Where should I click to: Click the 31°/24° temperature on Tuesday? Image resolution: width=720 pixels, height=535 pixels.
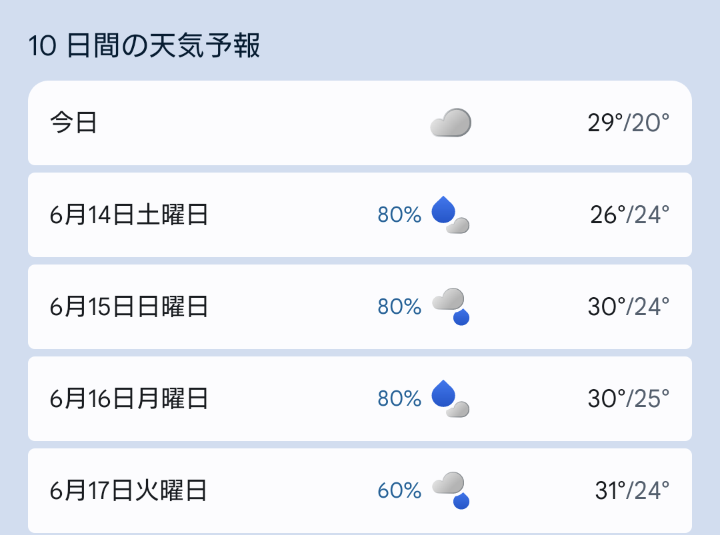point(631,491)
